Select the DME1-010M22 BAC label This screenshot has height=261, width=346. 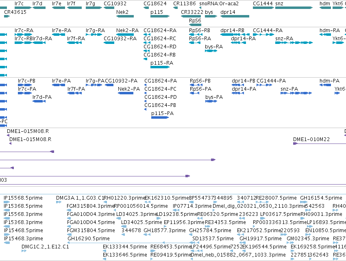coord(311,139)
